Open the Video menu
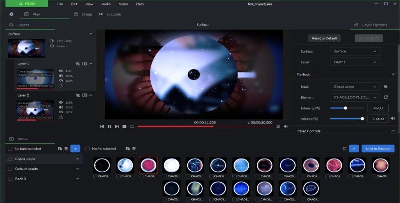The width and height of the screenshot is (400, 203). [124, 4]
